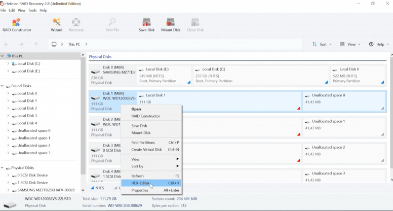Select Local Disk 1 in tree
393x211 pixels.
pos(27,101)
